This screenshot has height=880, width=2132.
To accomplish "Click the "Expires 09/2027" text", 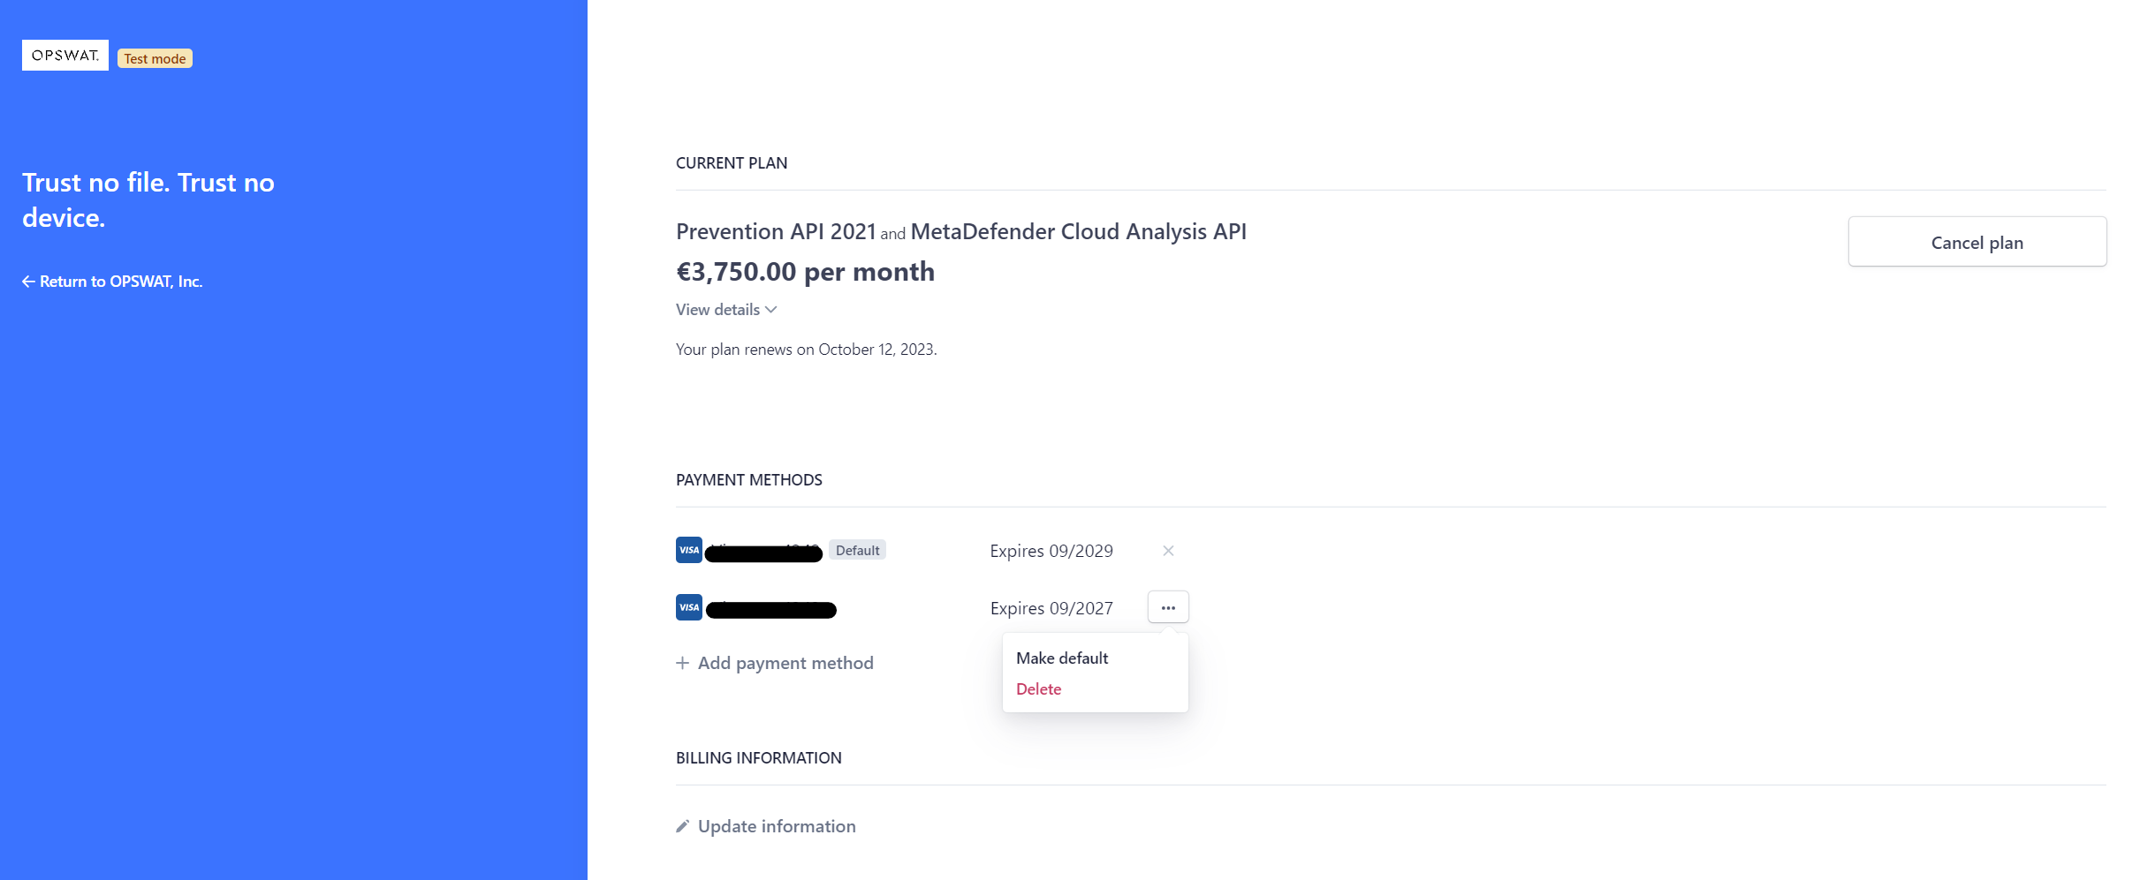I will [1051, 608].
